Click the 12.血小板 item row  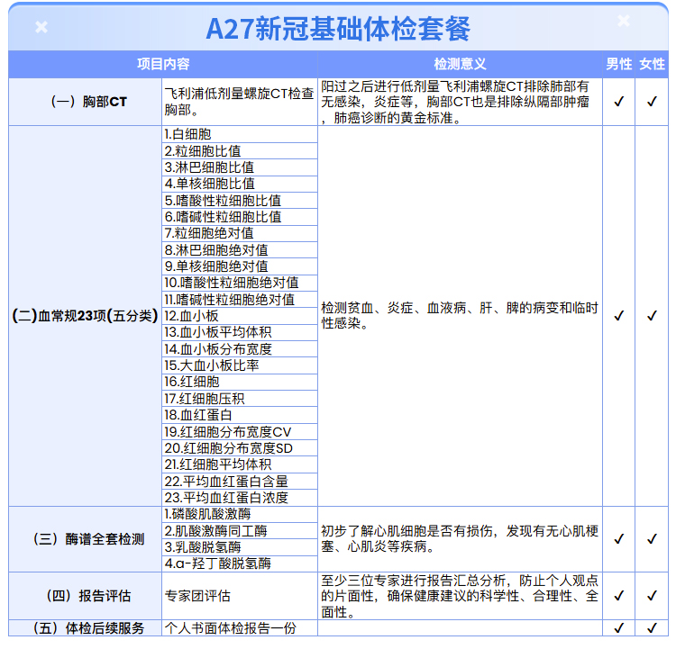pos(240,316)
